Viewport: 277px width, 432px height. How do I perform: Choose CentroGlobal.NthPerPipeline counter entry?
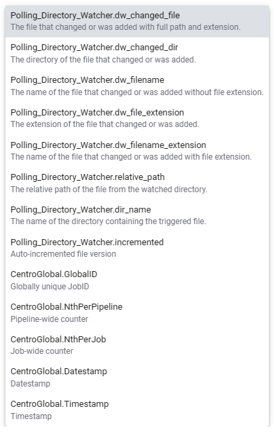pos(137,312)
